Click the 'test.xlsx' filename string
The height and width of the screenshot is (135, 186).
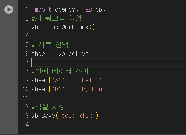(x=77, y=116)
